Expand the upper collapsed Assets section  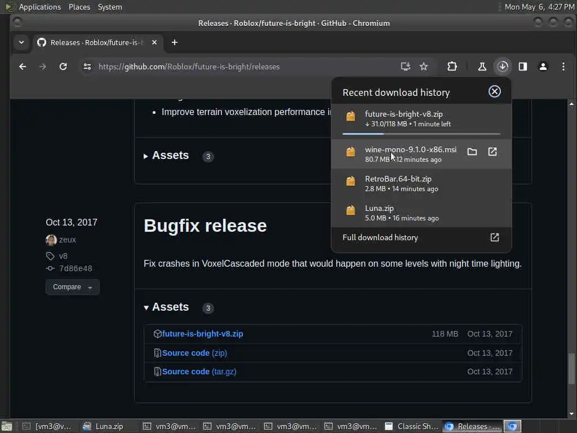tap(166, 156)
